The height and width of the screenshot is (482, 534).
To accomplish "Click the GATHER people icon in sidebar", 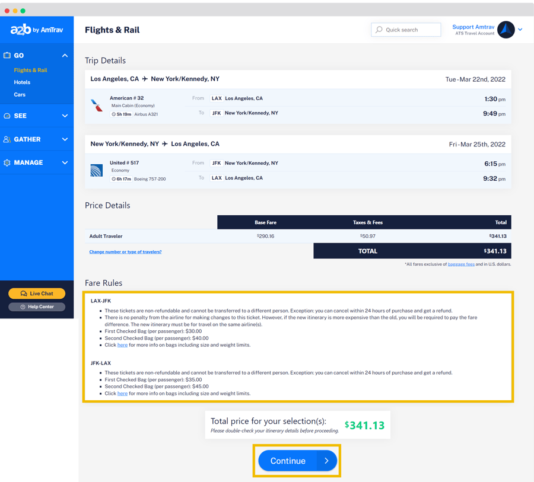I will click(x=7, y=139).
